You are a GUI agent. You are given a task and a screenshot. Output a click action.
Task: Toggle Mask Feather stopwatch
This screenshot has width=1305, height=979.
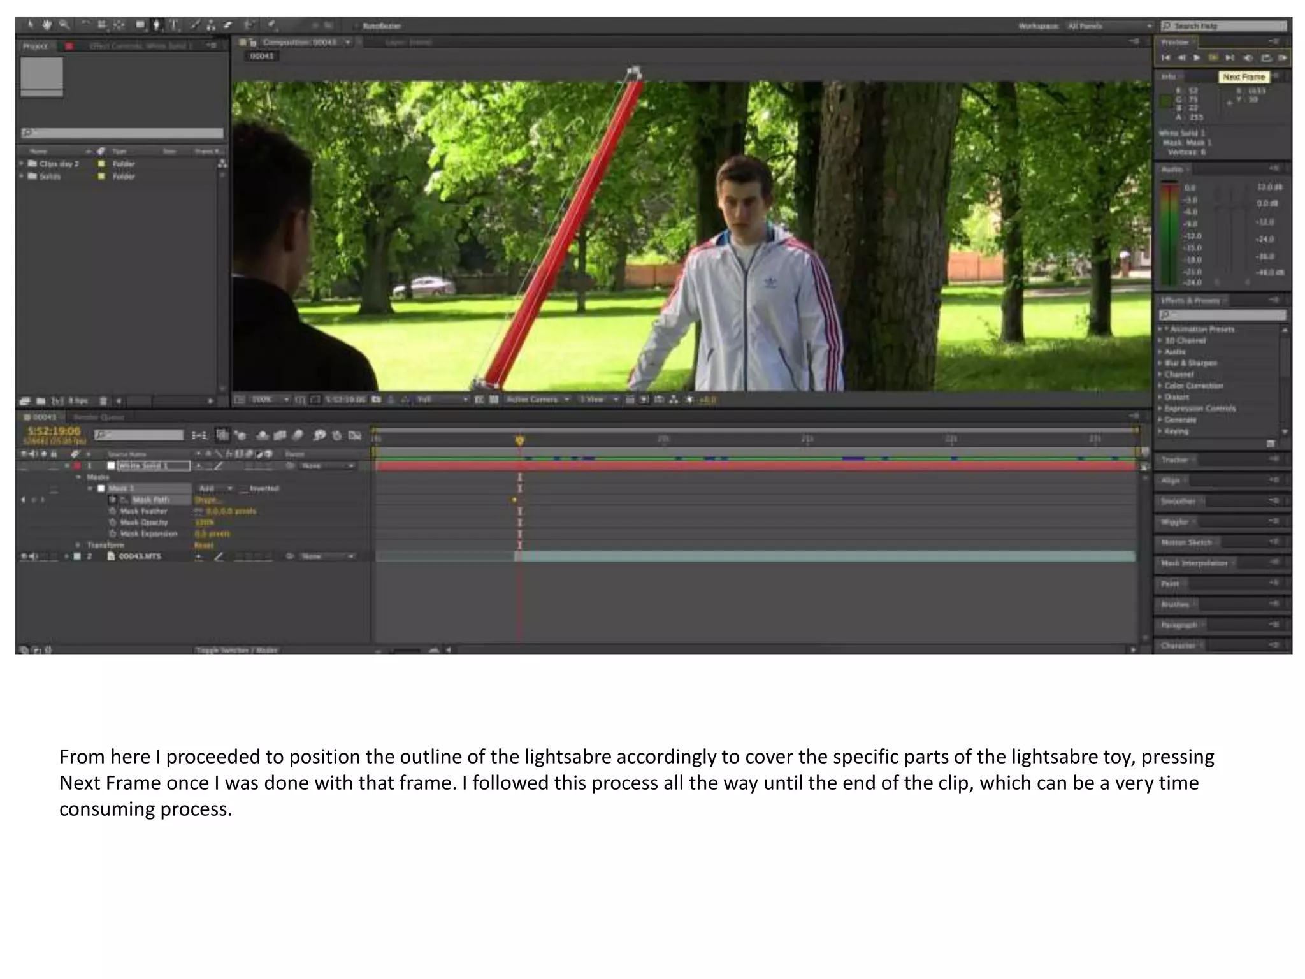(x=114, y=511)
